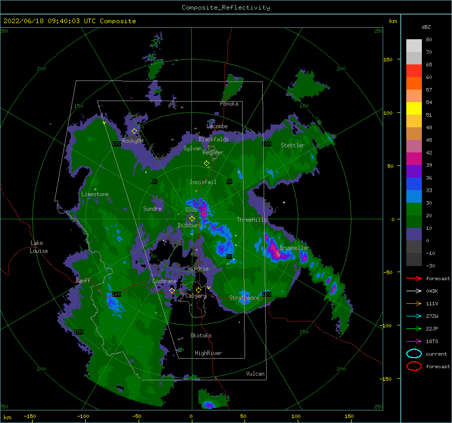This screenshot has width=452, height=423.
Task: Select the Banff label
Action: (x=83, y=281)
